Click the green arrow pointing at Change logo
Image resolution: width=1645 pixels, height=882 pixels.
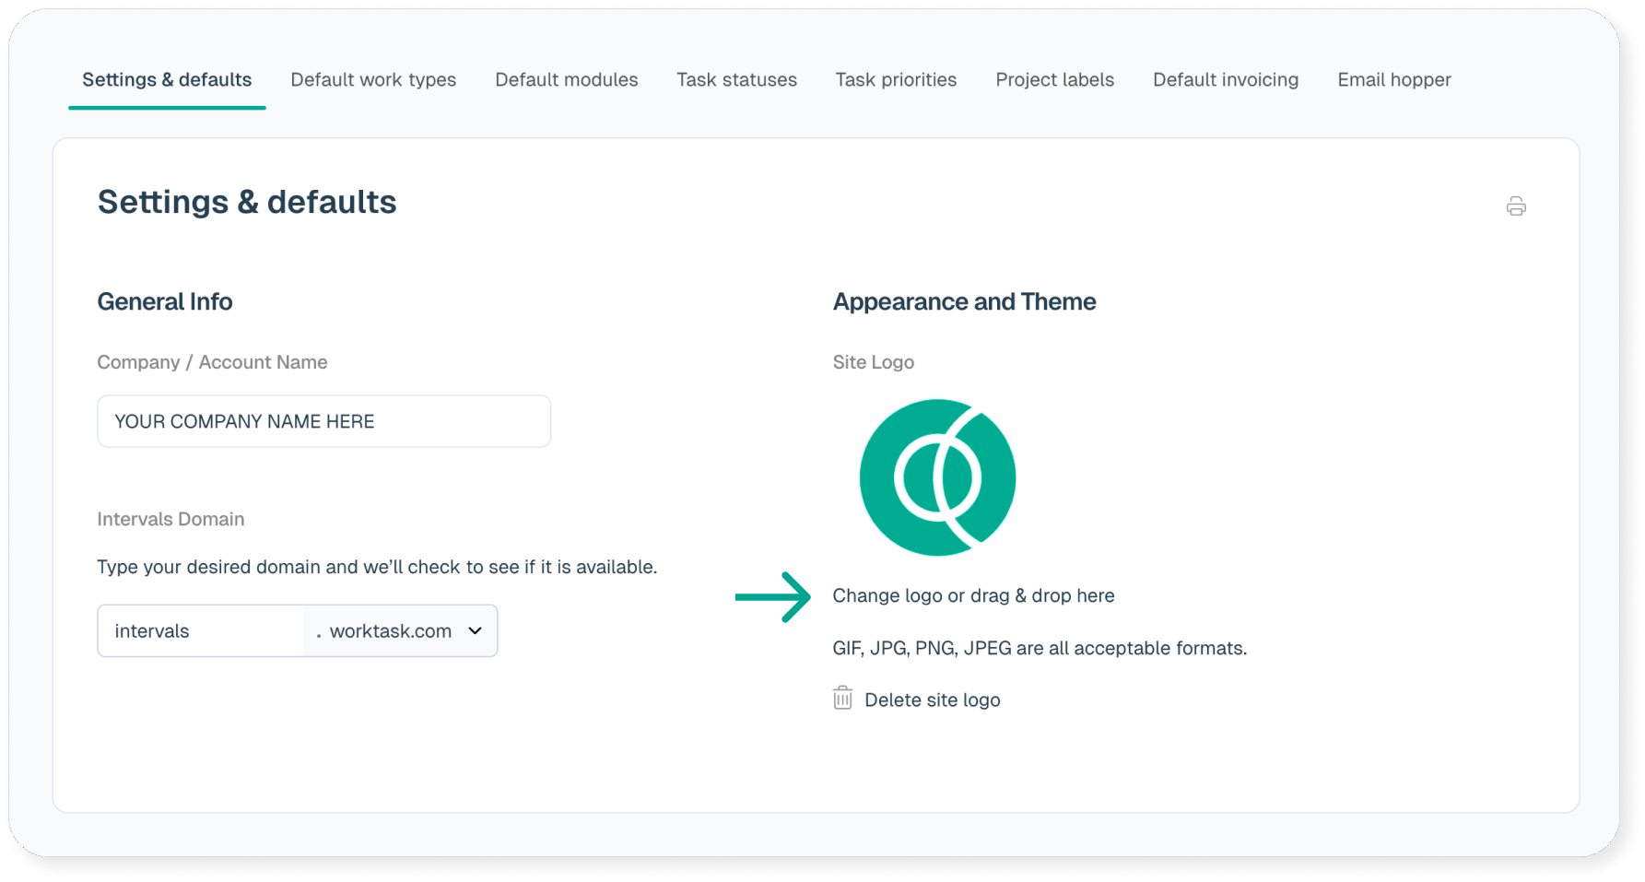[772, 597]
